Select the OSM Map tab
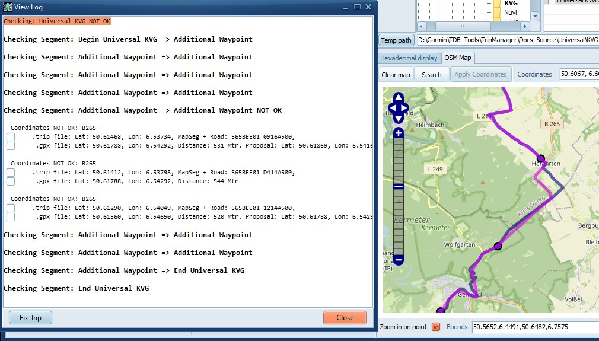Image resolution: width=599 pixels, height=341 pixels. pos(457,58)
